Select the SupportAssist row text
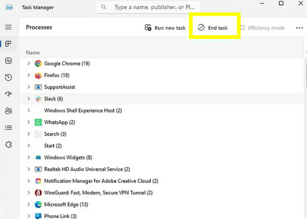The image size is (307, 219). click(x=59, y=87)
